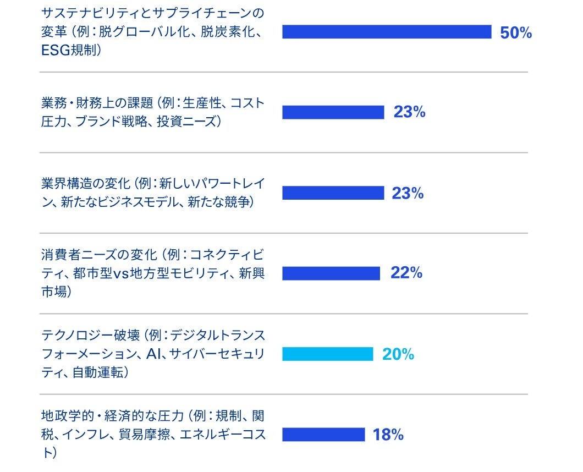Click the bar beside 業務・財務上の課題
This screenshot has width=583, height=472.
(x=333, y=112)
